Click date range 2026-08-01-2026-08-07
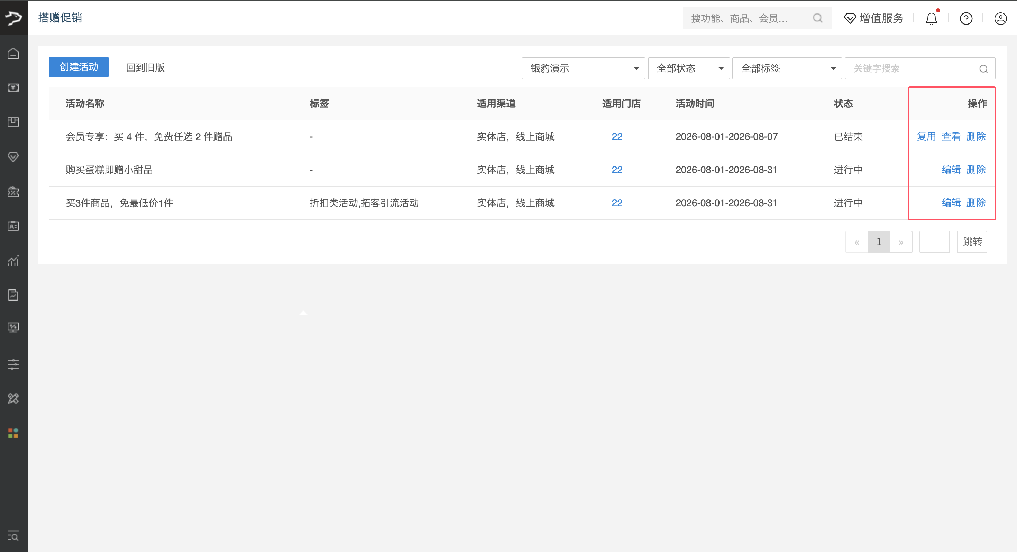Screen dimensions: 1017x552 (726, 136)
